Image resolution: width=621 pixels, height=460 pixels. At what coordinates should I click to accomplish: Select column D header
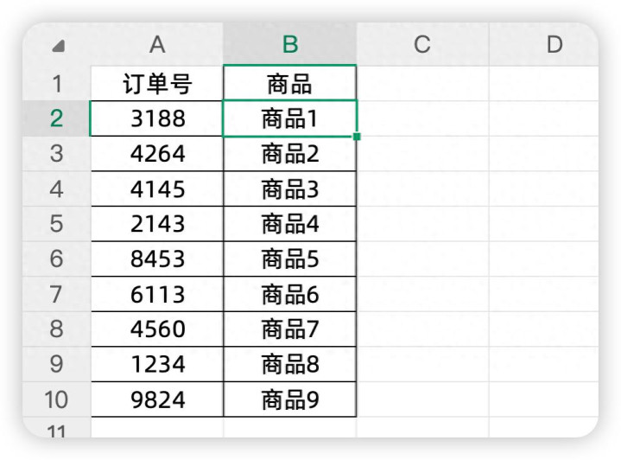point(553,45)
